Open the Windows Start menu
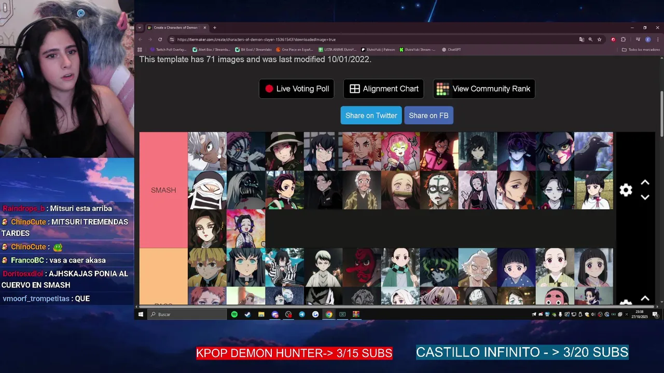 pyautogui.click(x=141, y=314)
